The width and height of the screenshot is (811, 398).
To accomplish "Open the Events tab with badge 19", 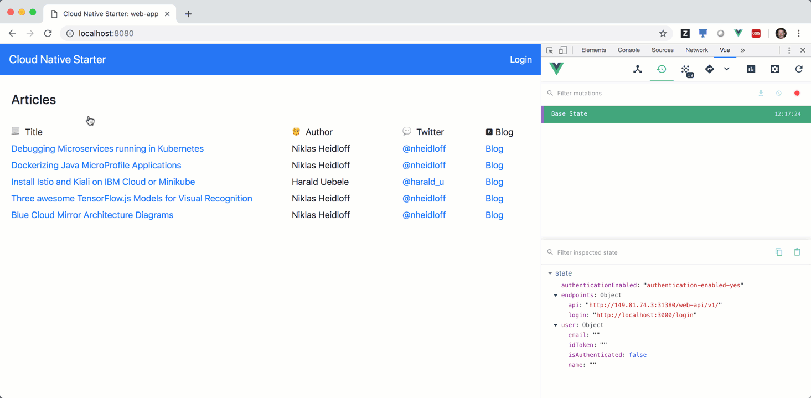I will [686, 70].
